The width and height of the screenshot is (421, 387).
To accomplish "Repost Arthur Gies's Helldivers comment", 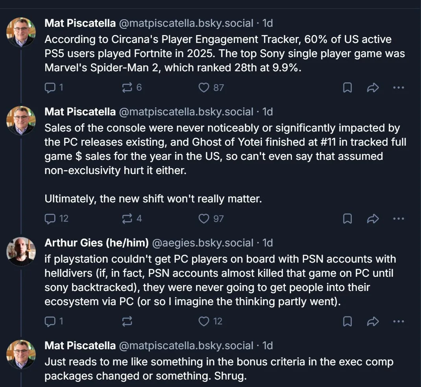I will click(x=127, y=321).
